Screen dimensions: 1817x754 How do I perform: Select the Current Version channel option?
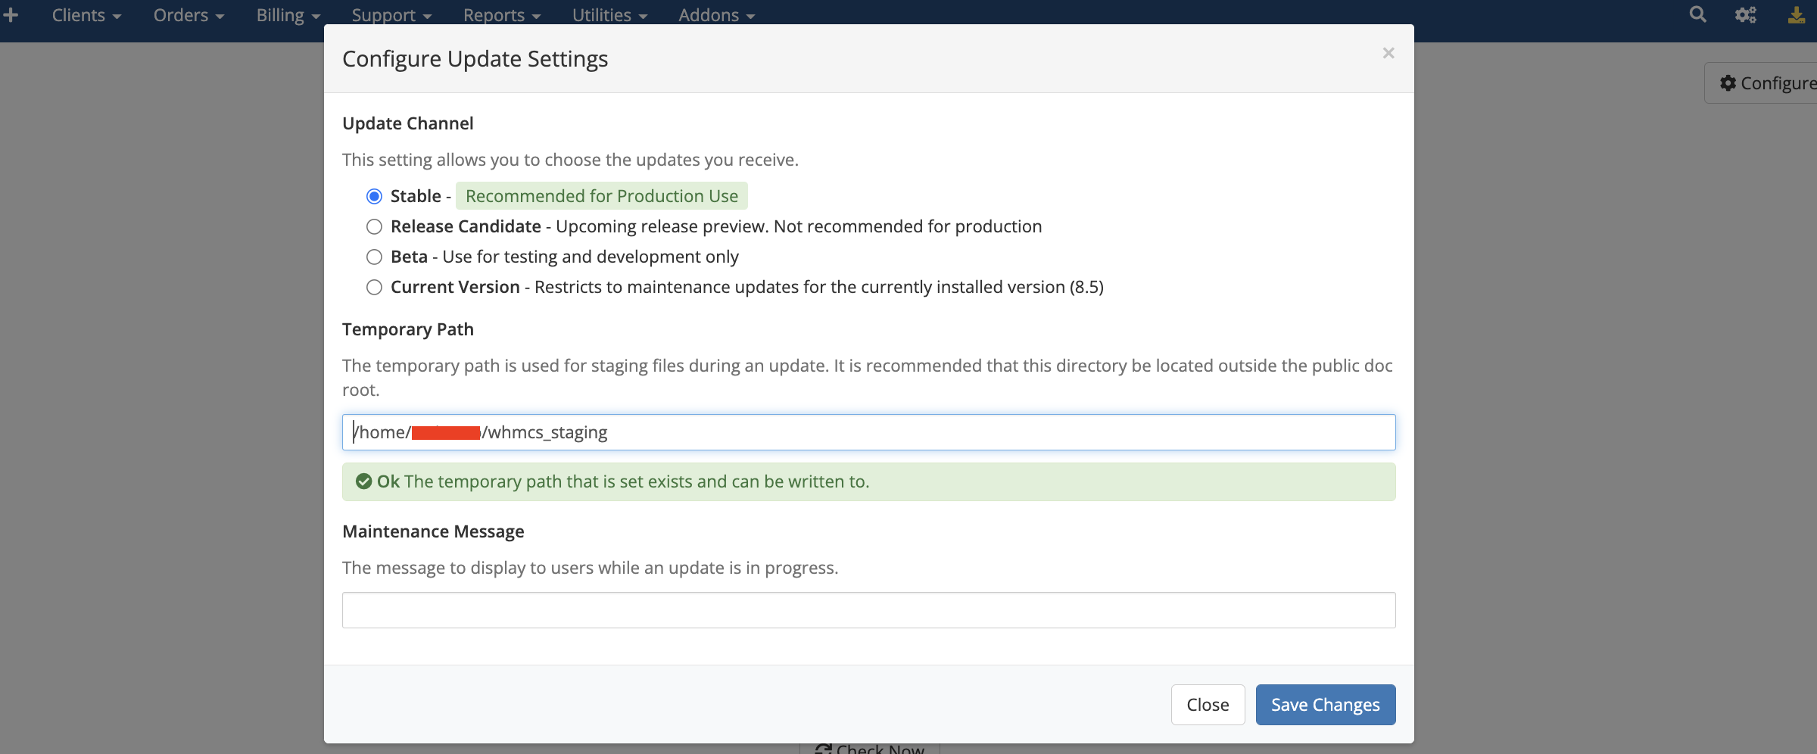[374, 288]
